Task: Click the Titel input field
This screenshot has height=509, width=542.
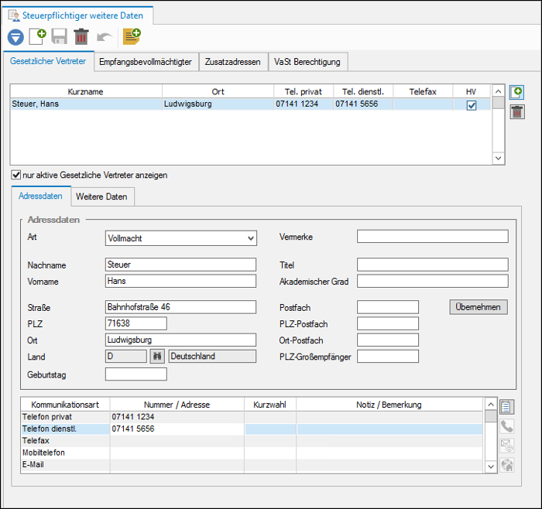Action: (432, 265)
